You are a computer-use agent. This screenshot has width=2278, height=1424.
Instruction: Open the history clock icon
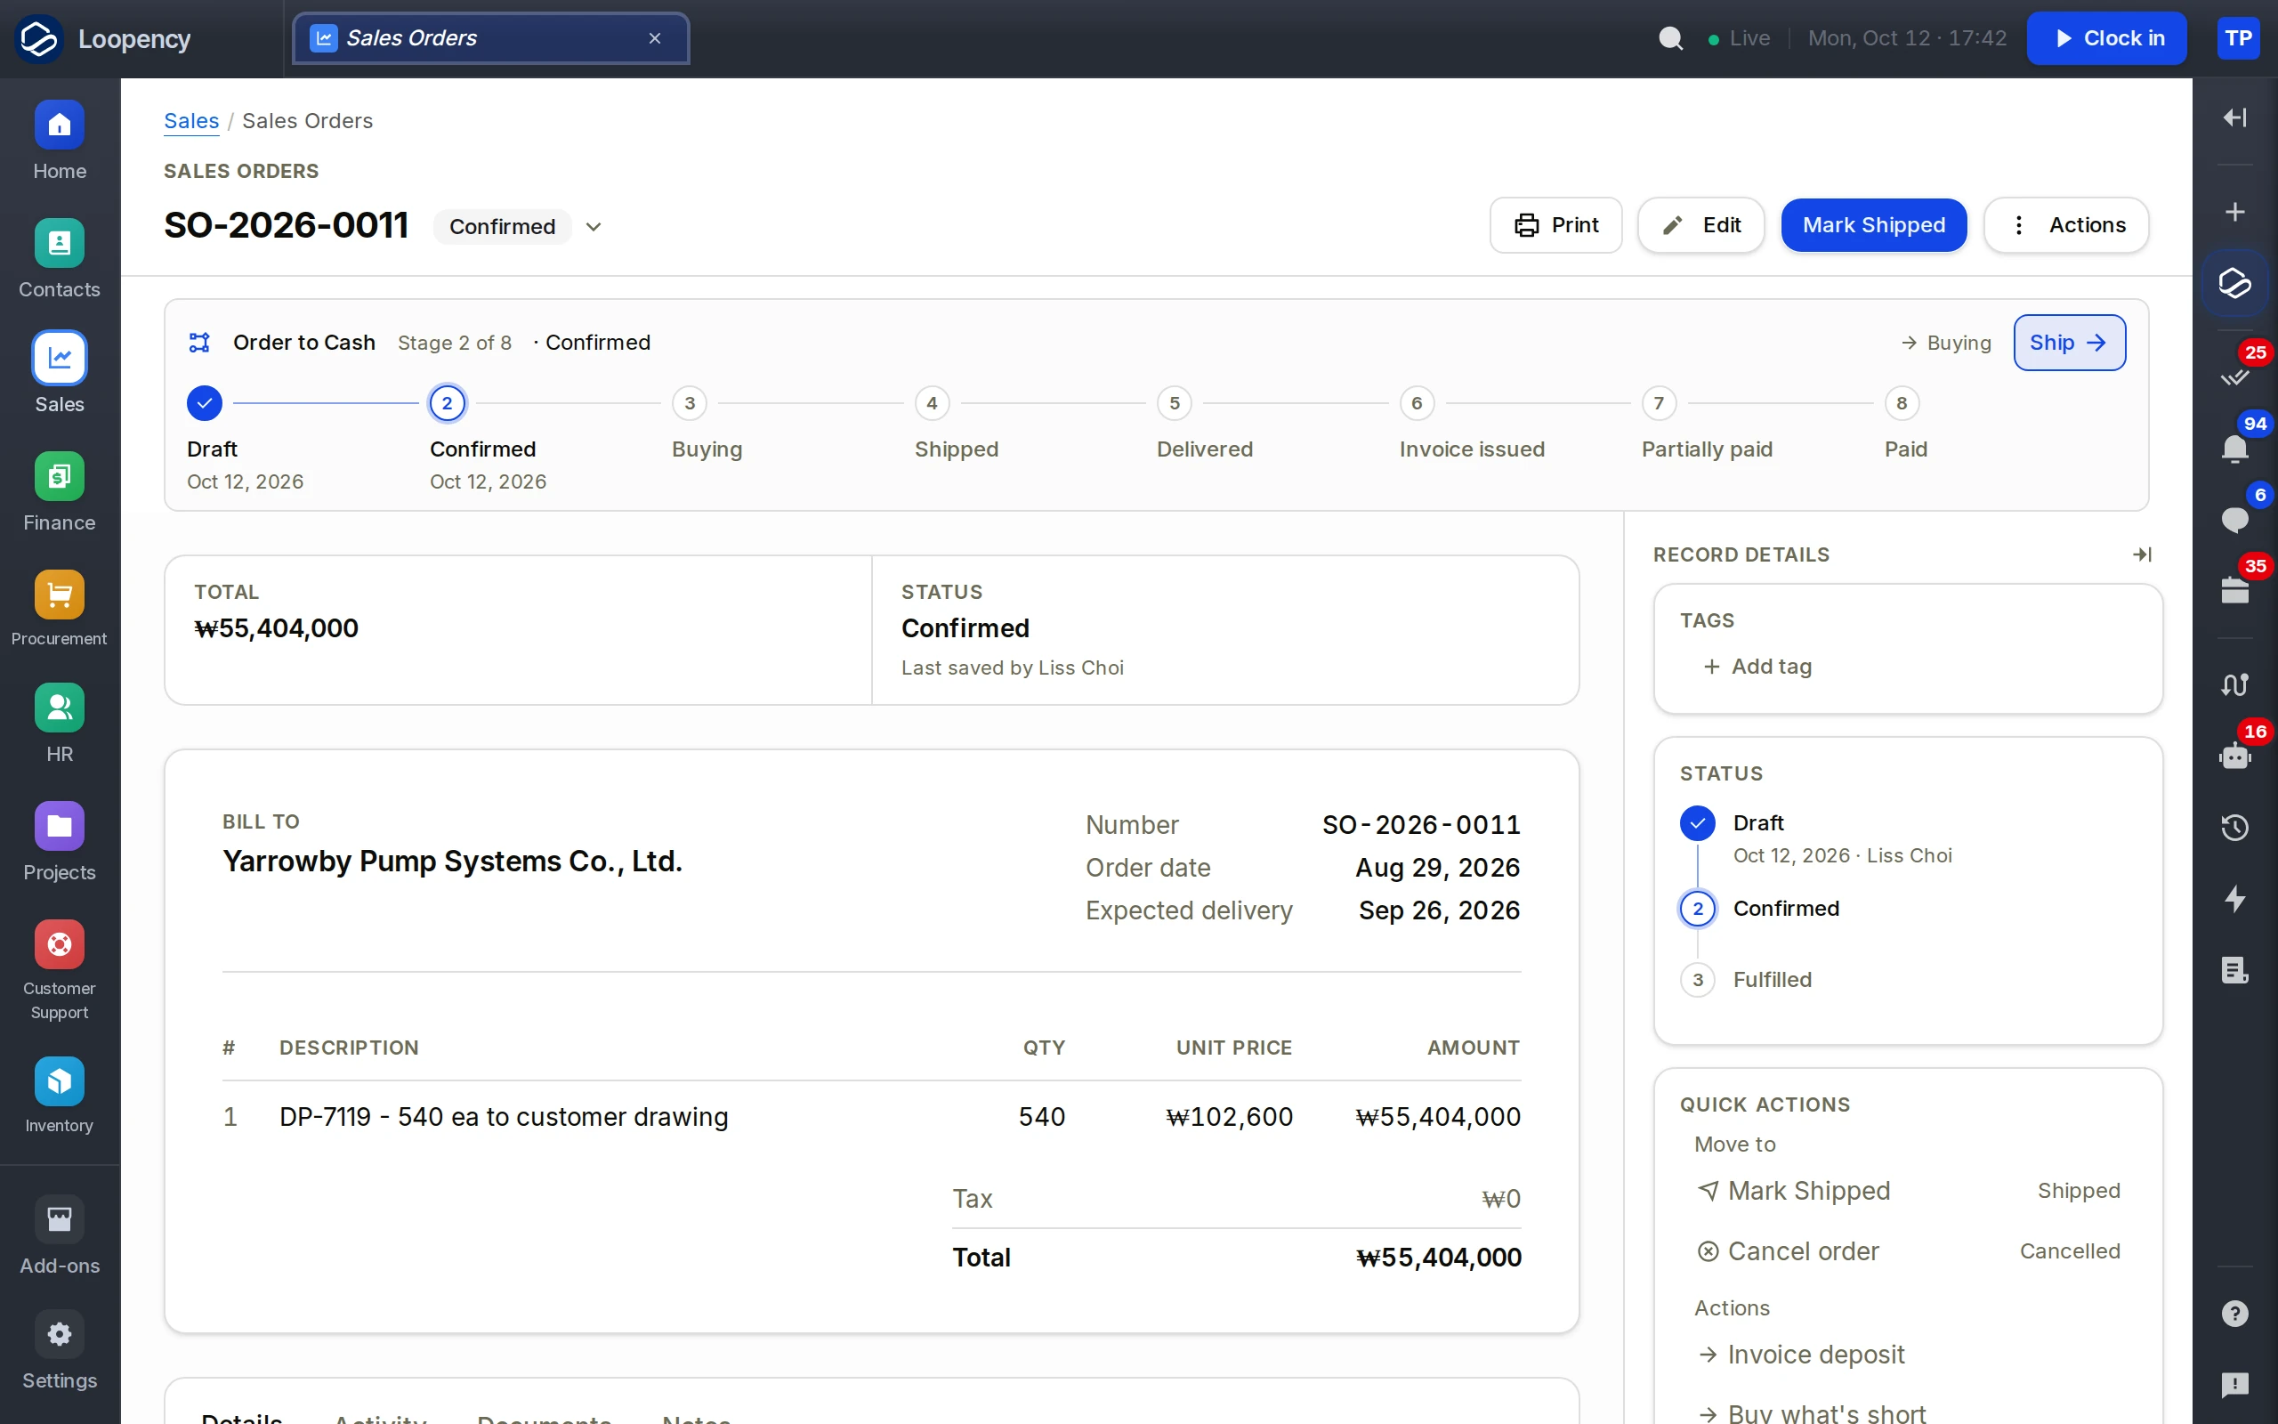click(x=2234, y=827)
